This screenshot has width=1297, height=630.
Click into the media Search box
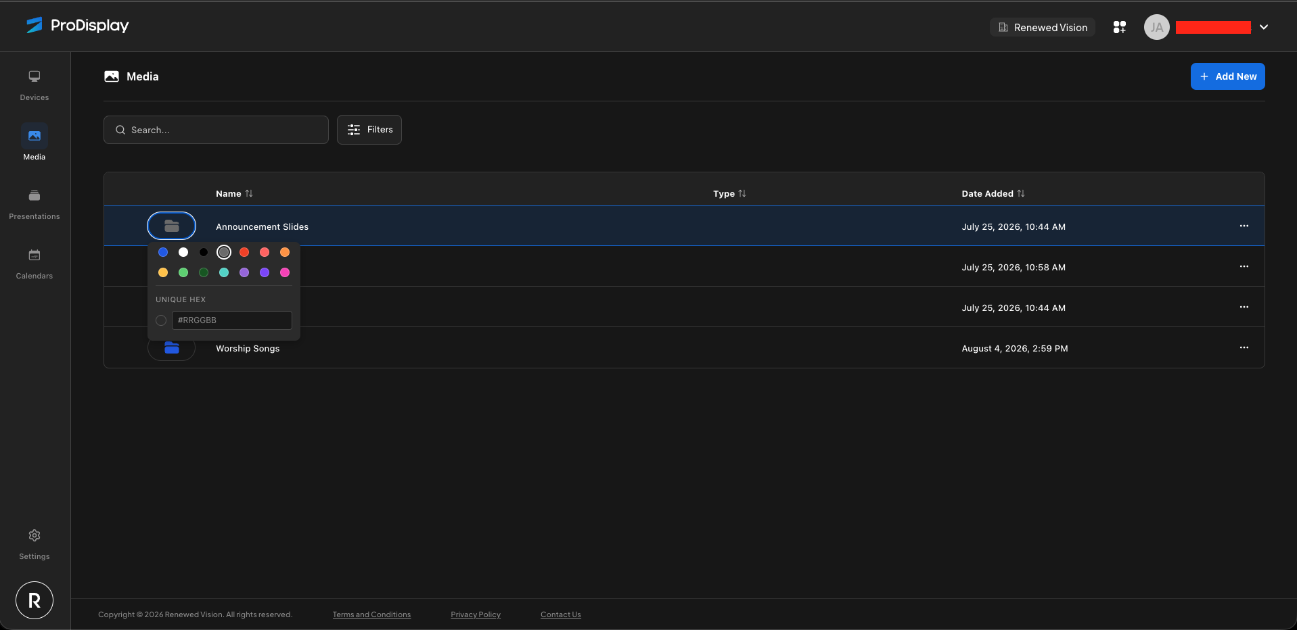click(216, 130)
